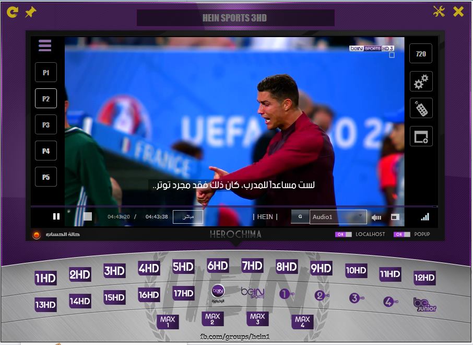Image resolution: width=473 pixels, height=345 pixels.
Task: Click the video playback area
Action: click(234, 121)
